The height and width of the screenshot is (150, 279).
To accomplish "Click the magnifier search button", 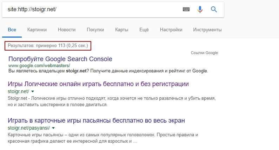I will click(x=214, y=9).
